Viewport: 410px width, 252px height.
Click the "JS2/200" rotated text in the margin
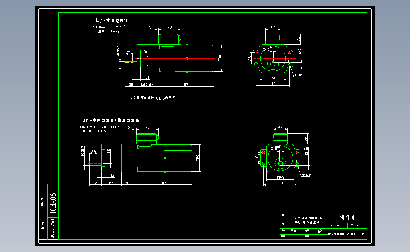[x=52, y=229]
